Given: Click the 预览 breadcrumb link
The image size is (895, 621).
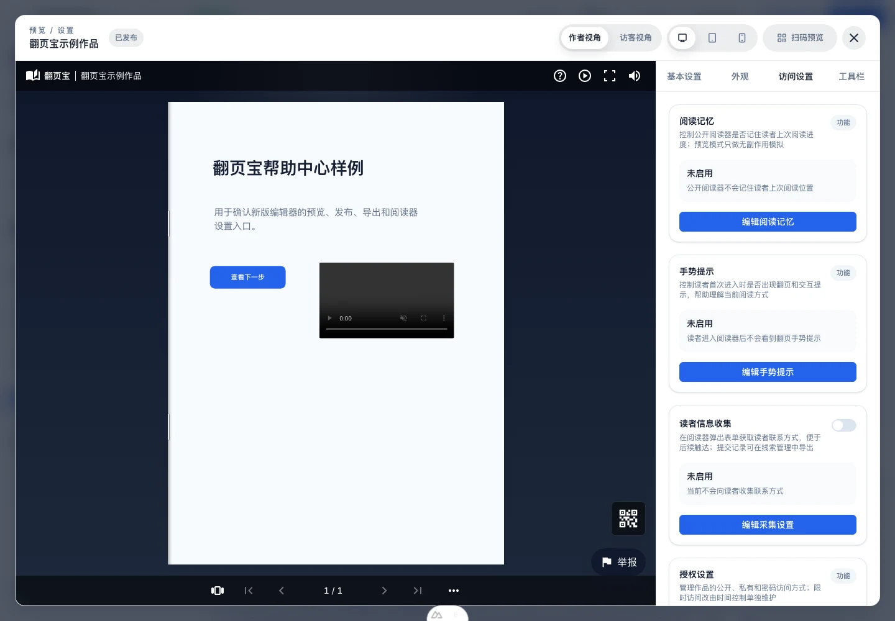Looking at the screenshot, I should coord(37,30).
